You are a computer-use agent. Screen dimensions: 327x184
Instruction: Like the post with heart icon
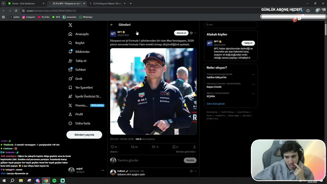155,147
